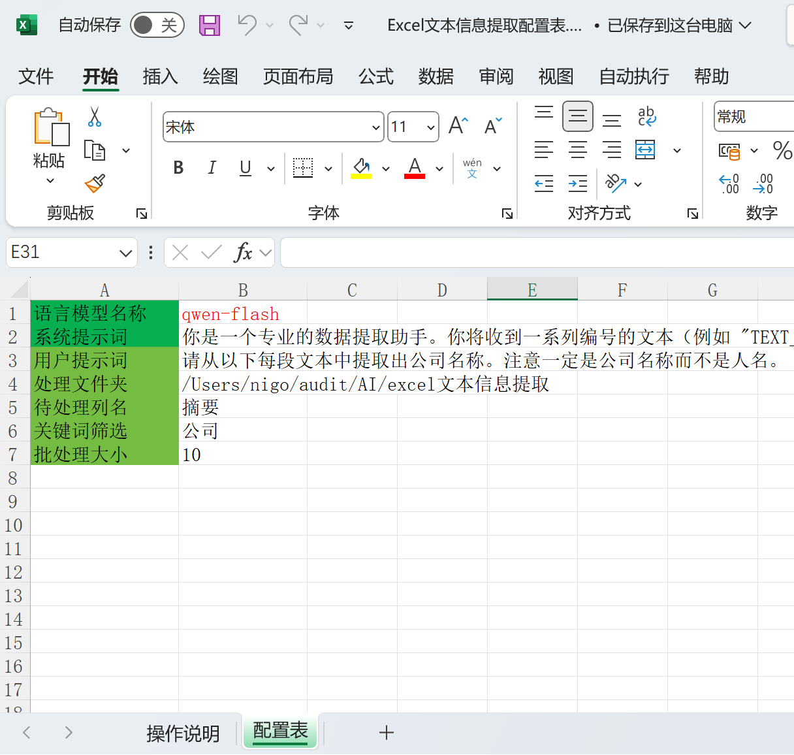Select the Format Painter brush

click(95, 184)
